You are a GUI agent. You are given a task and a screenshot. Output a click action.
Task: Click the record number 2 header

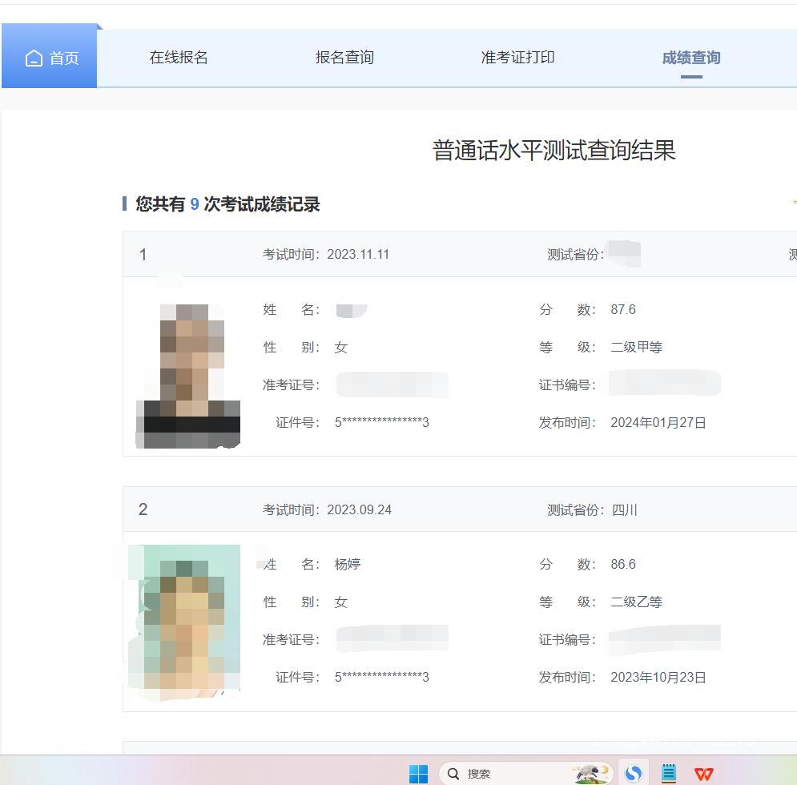[x=143, y=509]
